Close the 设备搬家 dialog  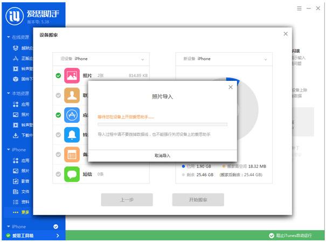(286, 34)
